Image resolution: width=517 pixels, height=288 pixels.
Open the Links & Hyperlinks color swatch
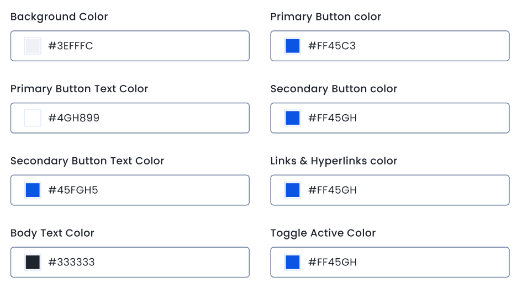[292, 190]
